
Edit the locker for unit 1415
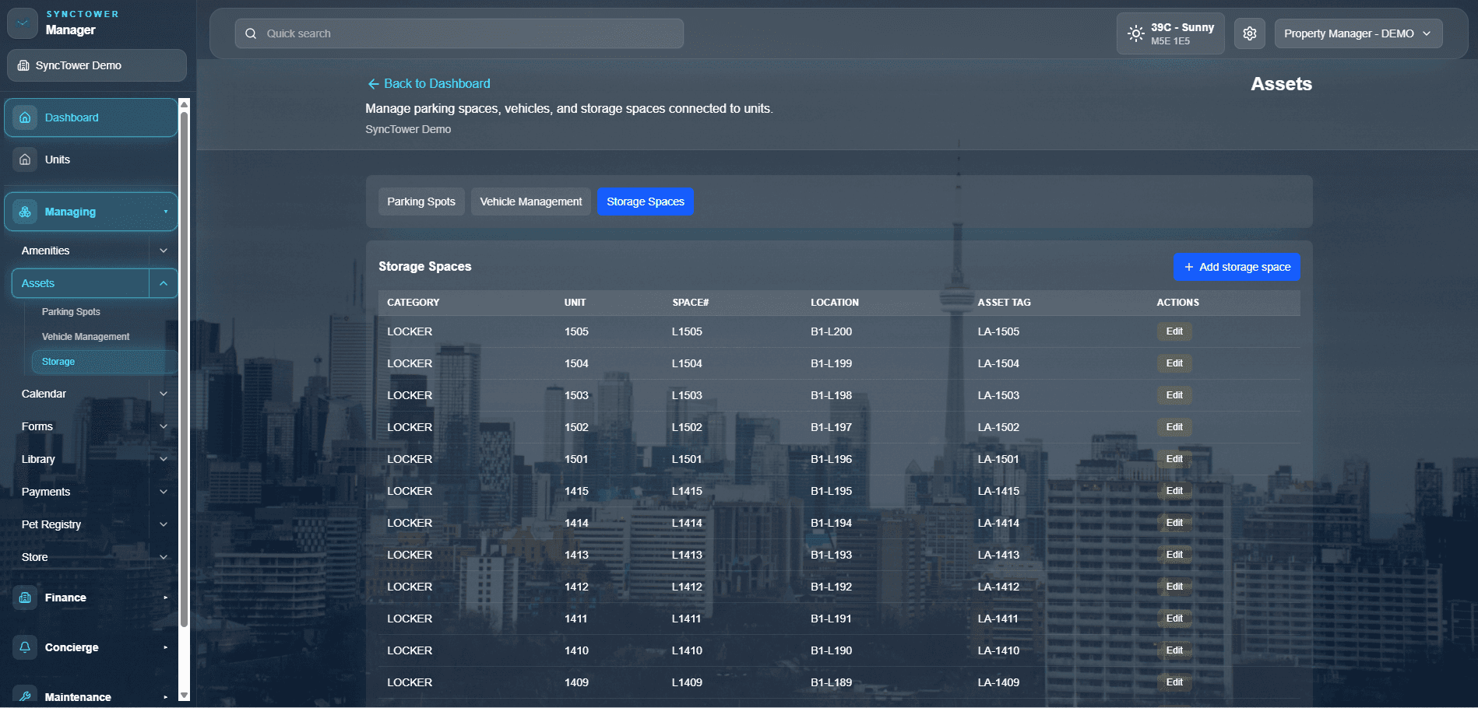[x=1174, y=491]
